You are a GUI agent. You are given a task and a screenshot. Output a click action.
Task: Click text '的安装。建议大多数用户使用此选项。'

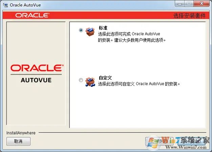(132, 40)
